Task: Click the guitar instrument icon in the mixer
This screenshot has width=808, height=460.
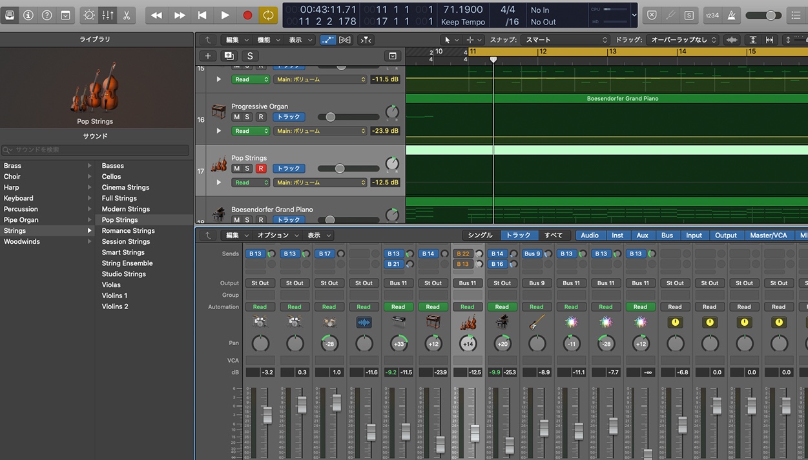Action: coord(537,322)
